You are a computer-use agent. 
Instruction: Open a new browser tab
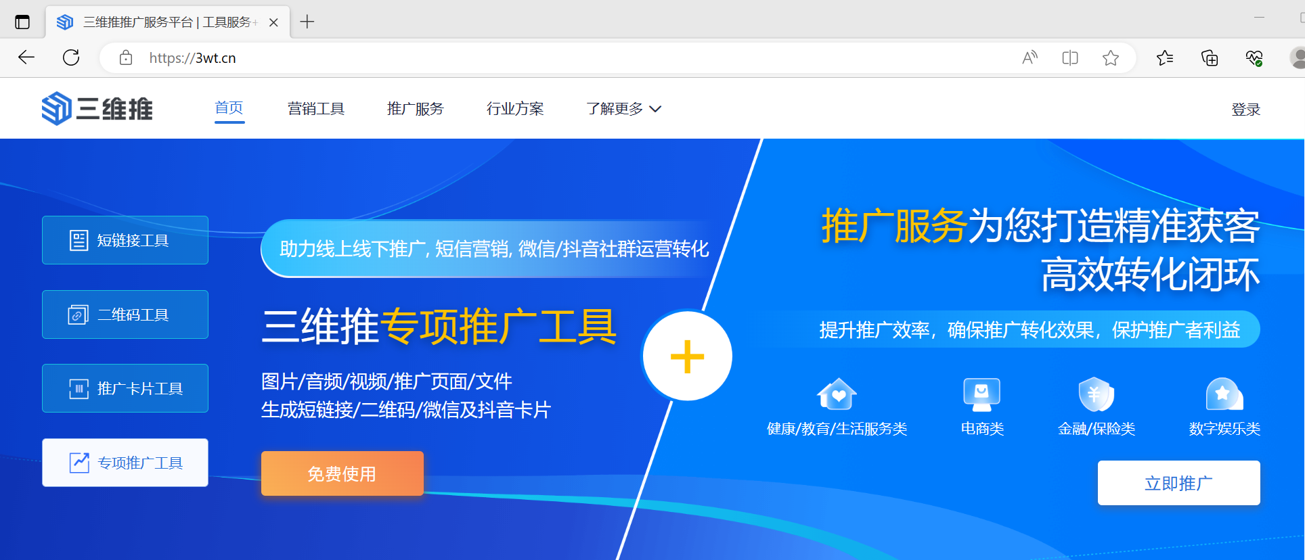click(307, 22)
